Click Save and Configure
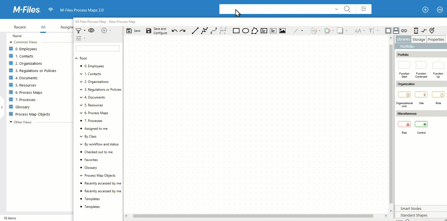 click(x=157, y=31)
